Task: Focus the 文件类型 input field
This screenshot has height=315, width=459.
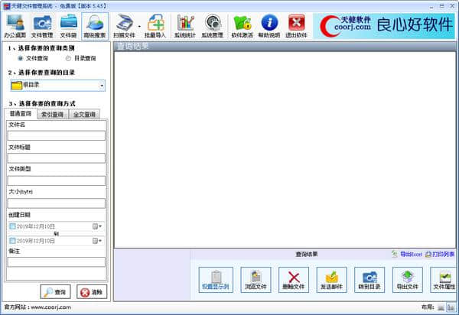Action: coord(57,180)
